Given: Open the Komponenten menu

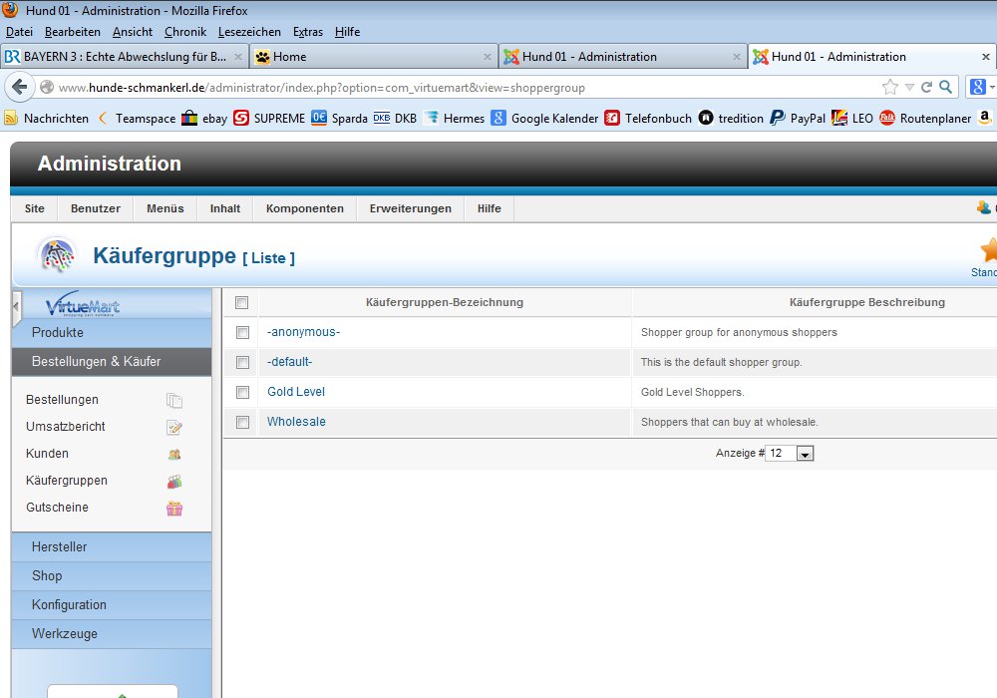Looking at the screenshot, I should [304, 208].
